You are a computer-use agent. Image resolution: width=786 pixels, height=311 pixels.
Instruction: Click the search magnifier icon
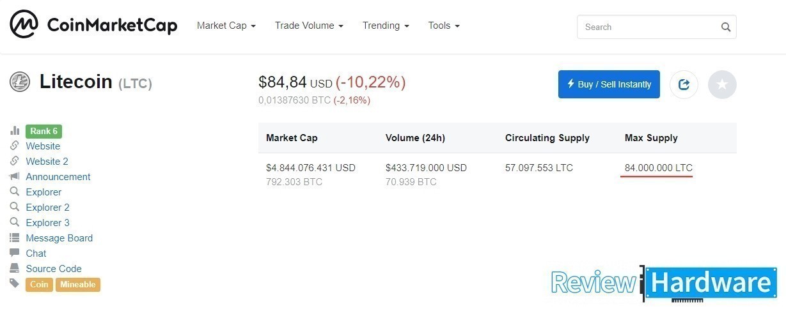coord(725,27)
